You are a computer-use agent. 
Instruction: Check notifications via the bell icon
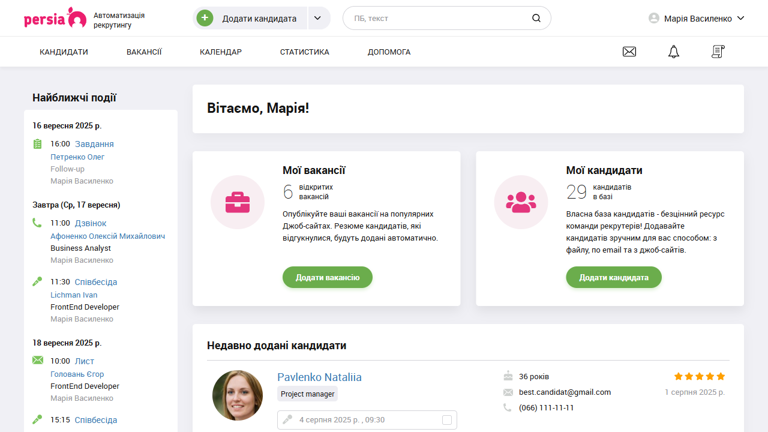pyautogui.click(x=673, y=52)
